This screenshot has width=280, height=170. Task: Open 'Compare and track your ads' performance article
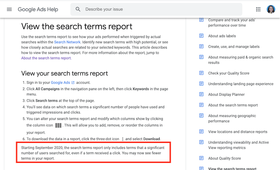click(232, 23)
